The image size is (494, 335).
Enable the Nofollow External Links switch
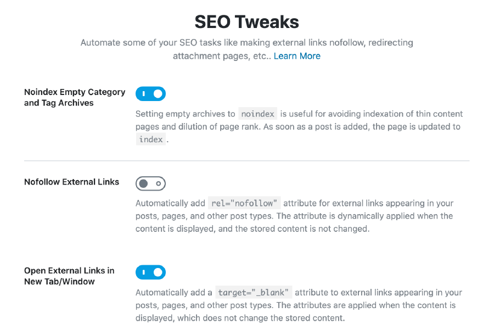click(x=150, y=183)
